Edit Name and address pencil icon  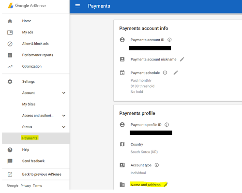point(166,184)
